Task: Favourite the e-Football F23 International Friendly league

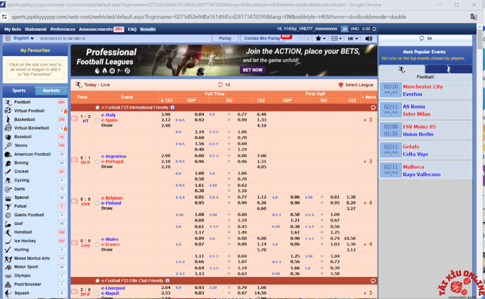Action: 98,107
